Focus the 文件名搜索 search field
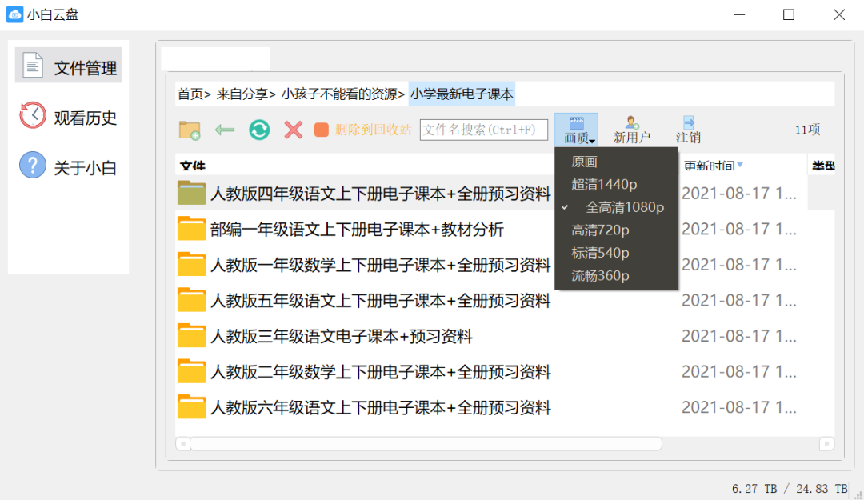The height and width of the screenshot is (500, 864). (x=484, y=130)
